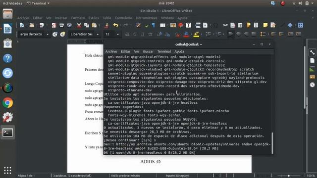Open the Liberation Serif font name dropdown

98,34
